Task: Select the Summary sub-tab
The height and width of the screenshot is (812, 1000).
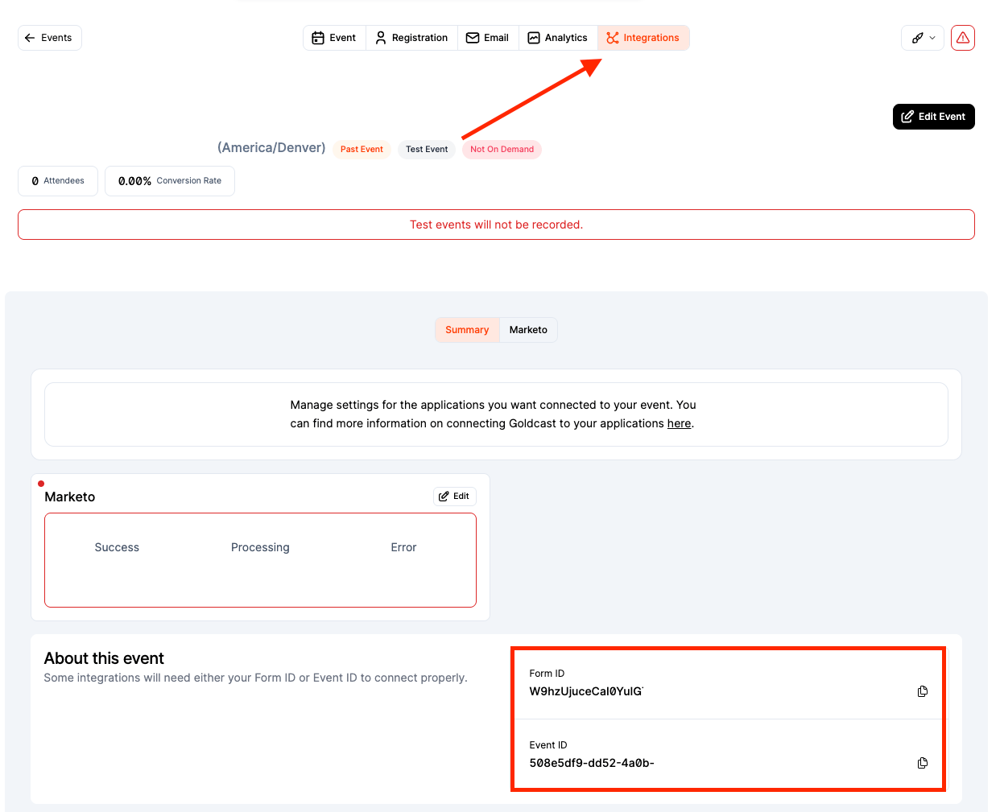Action: click(467, 330)
